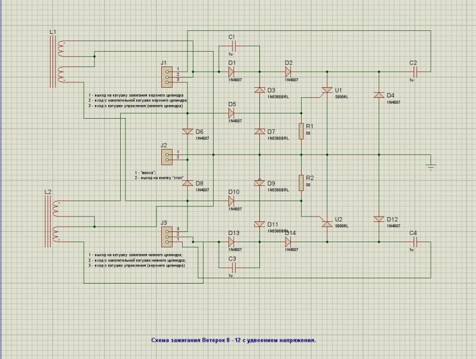Click diode D4 symbol

tap(378, 95)
